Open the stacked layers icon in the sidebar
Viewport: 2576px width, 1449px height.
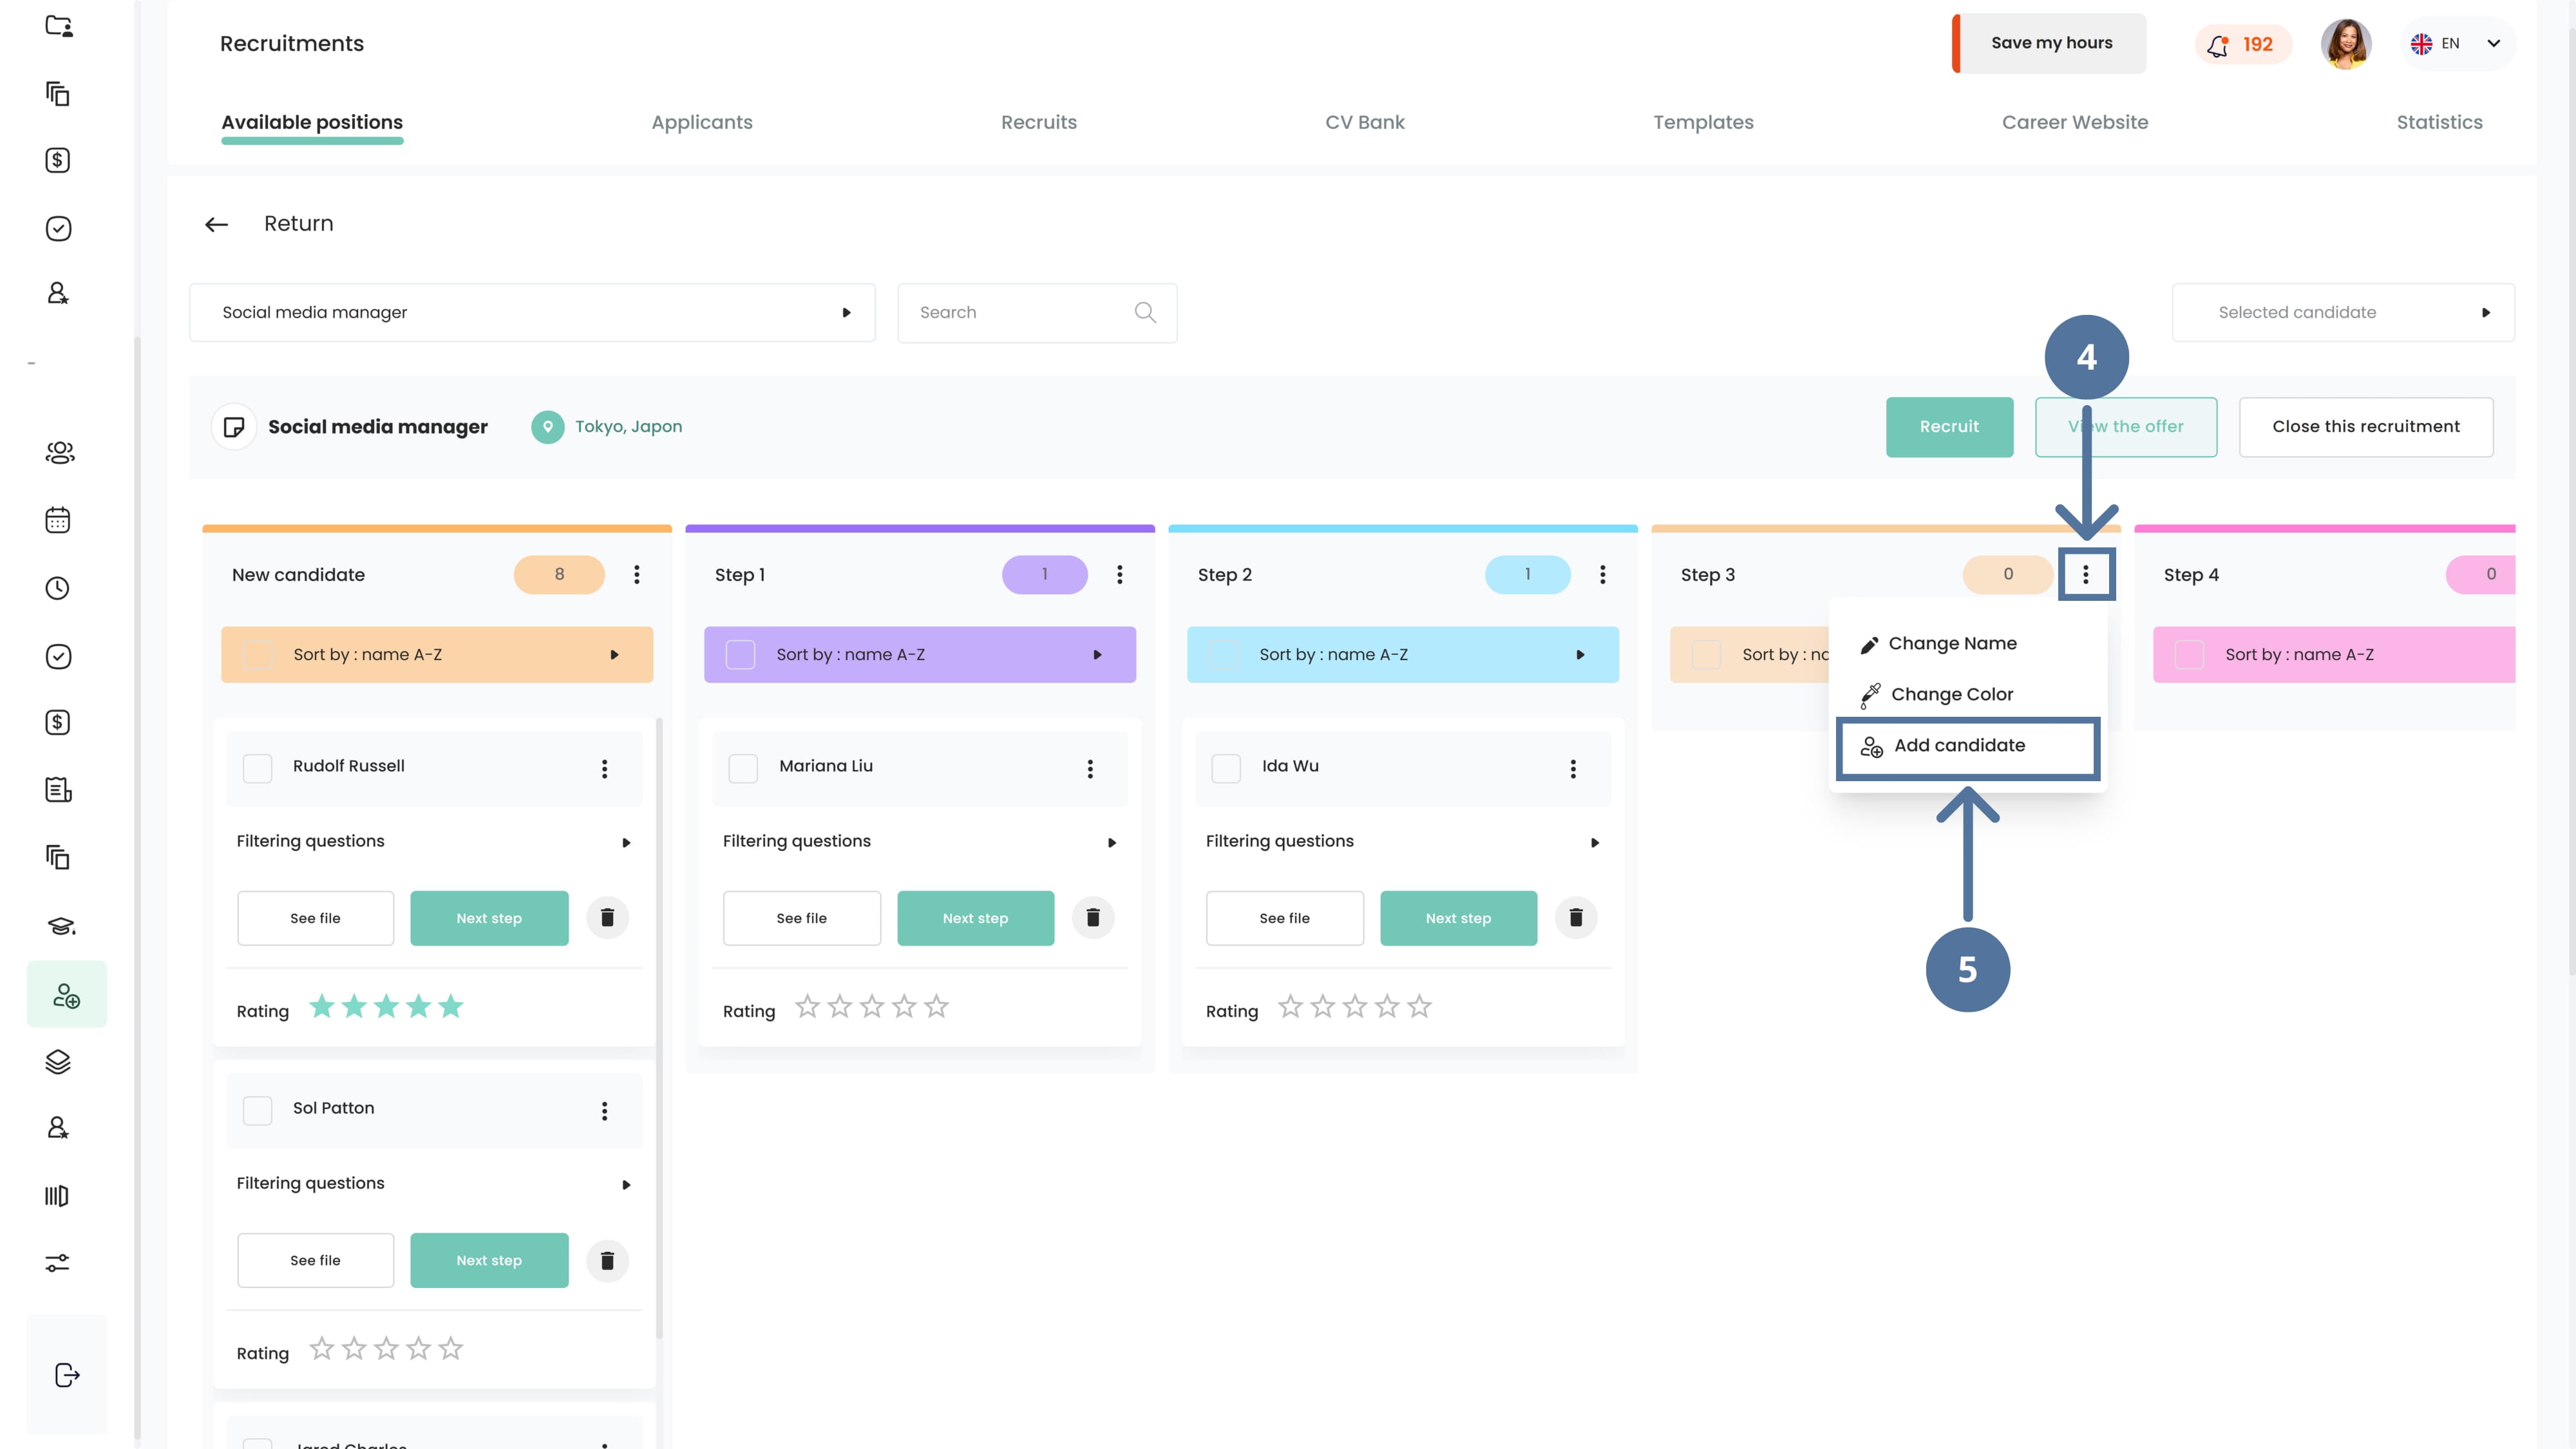tap(58, 1062)
